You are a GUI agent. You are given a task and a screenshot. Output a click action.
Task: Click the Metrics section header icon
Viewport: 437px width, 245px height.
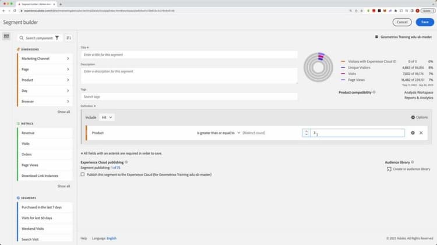pos(19,123)
